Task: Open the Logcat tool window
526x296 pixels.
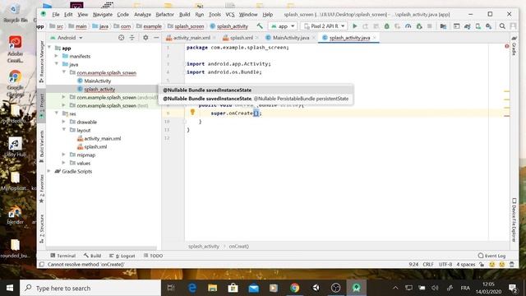Action: 122,256
